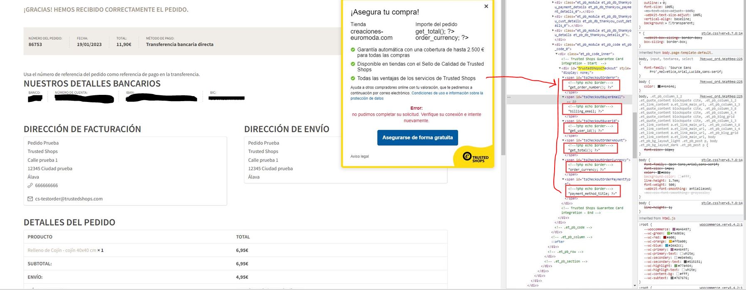Image resolution: width=746 pixels, height=290 pixels.
Task: Select the "billing_email; ?>" text node
Action: pyautogui.click(x=586, y=112)
